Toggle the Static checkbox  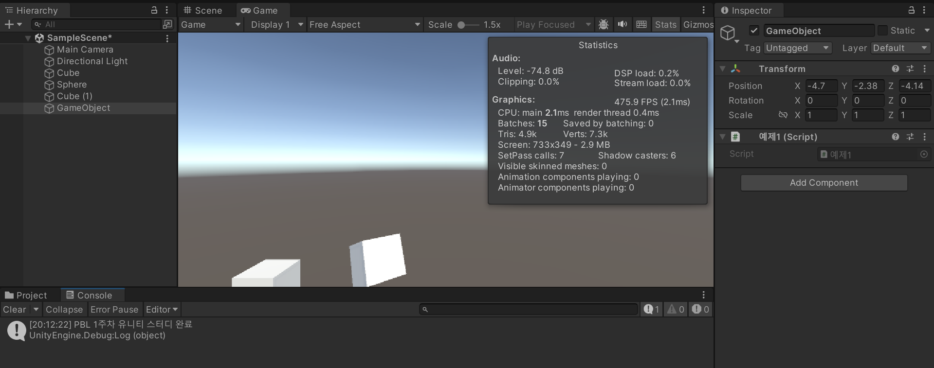[882, 31]
